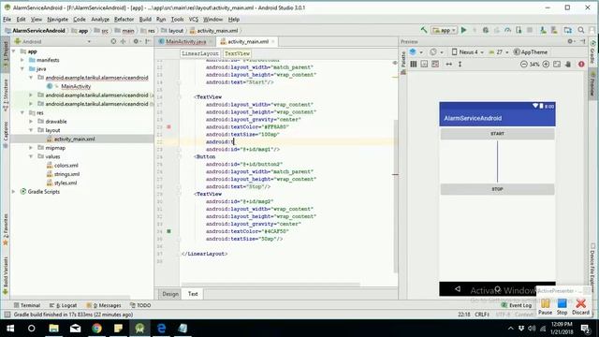The height and width of the screenshot is (337, 599).
Task: Toggle the Event Log window
Action: (x=516, y=305)
